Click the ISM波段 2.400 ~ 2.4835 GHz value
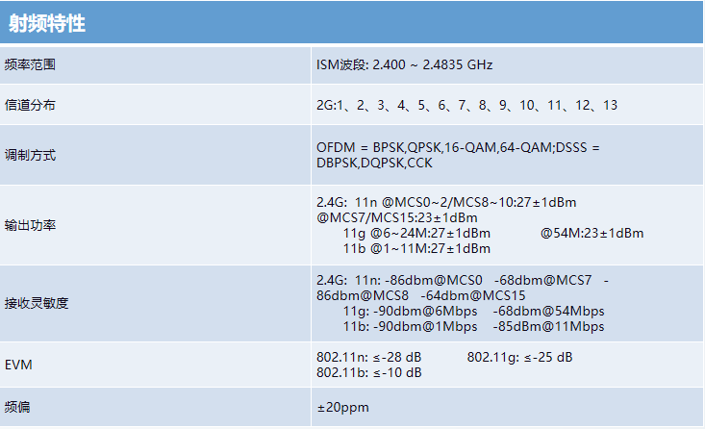The image size is (705, 429). (404, 64)
